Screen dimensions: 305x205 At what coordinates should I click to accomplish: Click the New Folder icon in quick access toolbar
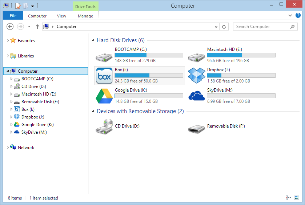tap(25, 6)
